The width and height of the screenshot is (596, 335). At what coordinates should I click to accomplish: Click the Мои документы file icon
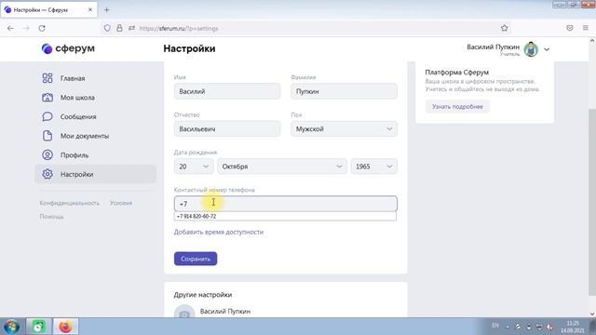click(x=47, y=136)
